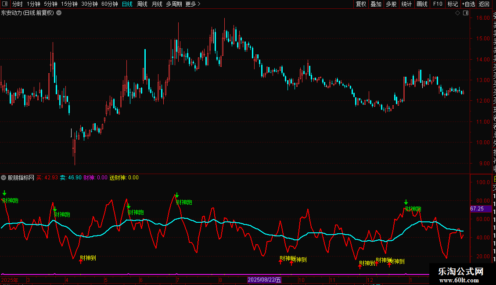Image resolution: width=496 pixels, height=285 pixels.
Task: Click the green 财神跑 arrow near July
Action: click(x=177, y=195)
